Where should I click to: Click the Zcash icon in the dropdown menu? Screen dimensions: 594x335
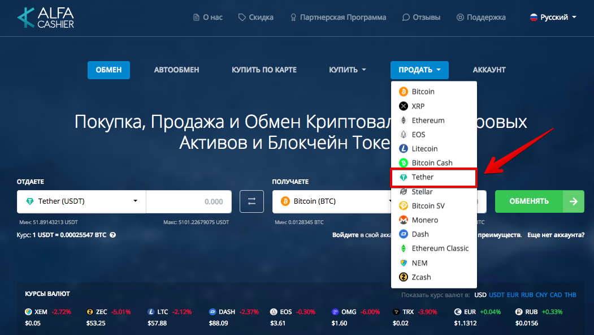tap(403, 277)
